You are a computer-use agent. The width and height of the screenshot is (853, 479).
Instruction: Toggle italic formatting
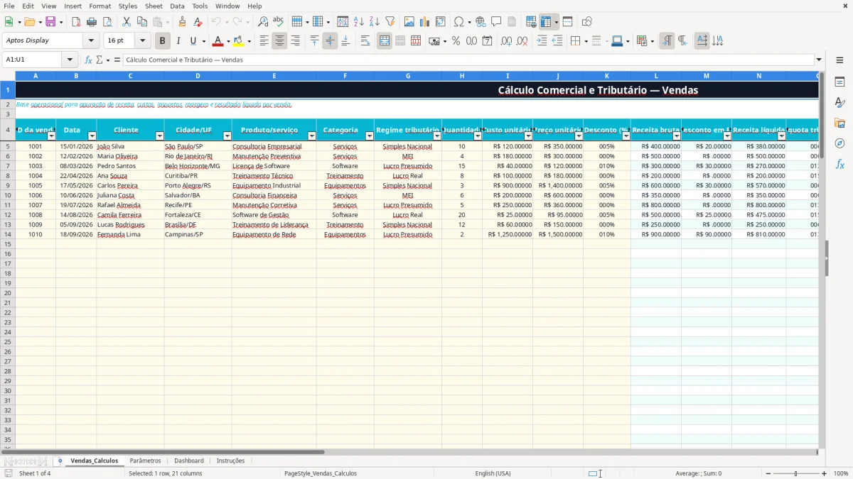[178, 41]
